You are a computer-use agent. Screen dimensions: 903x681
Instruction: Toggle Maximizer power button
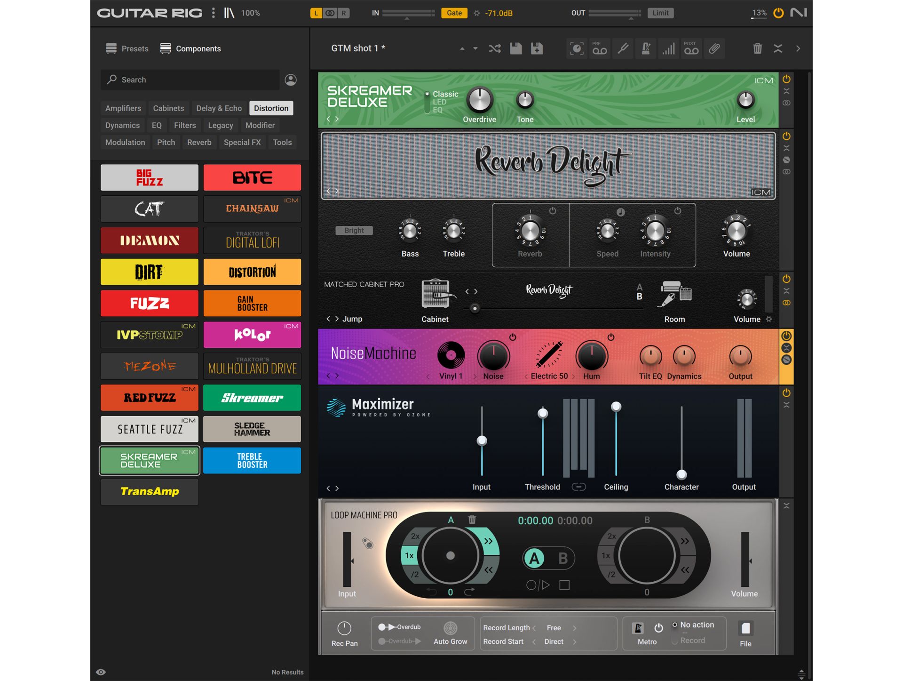[786, 393]
